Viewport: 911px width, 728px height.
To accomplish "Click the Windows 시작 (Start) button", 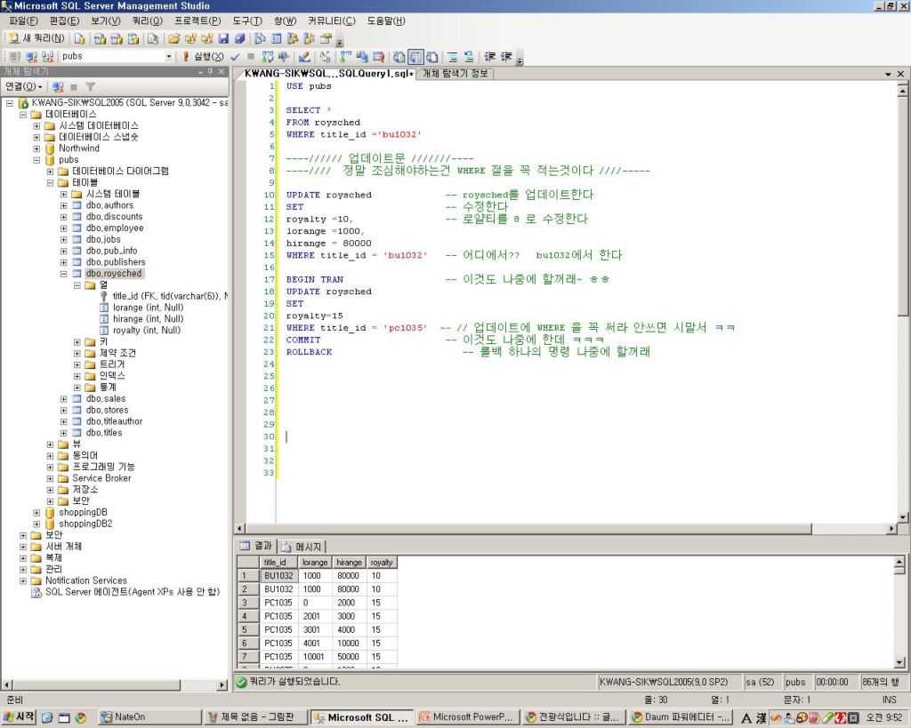I will [19, 717].
